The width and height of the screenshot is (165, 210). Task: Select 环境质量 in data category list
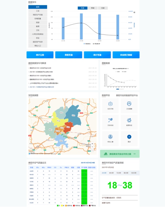click(x=38, y=19)
